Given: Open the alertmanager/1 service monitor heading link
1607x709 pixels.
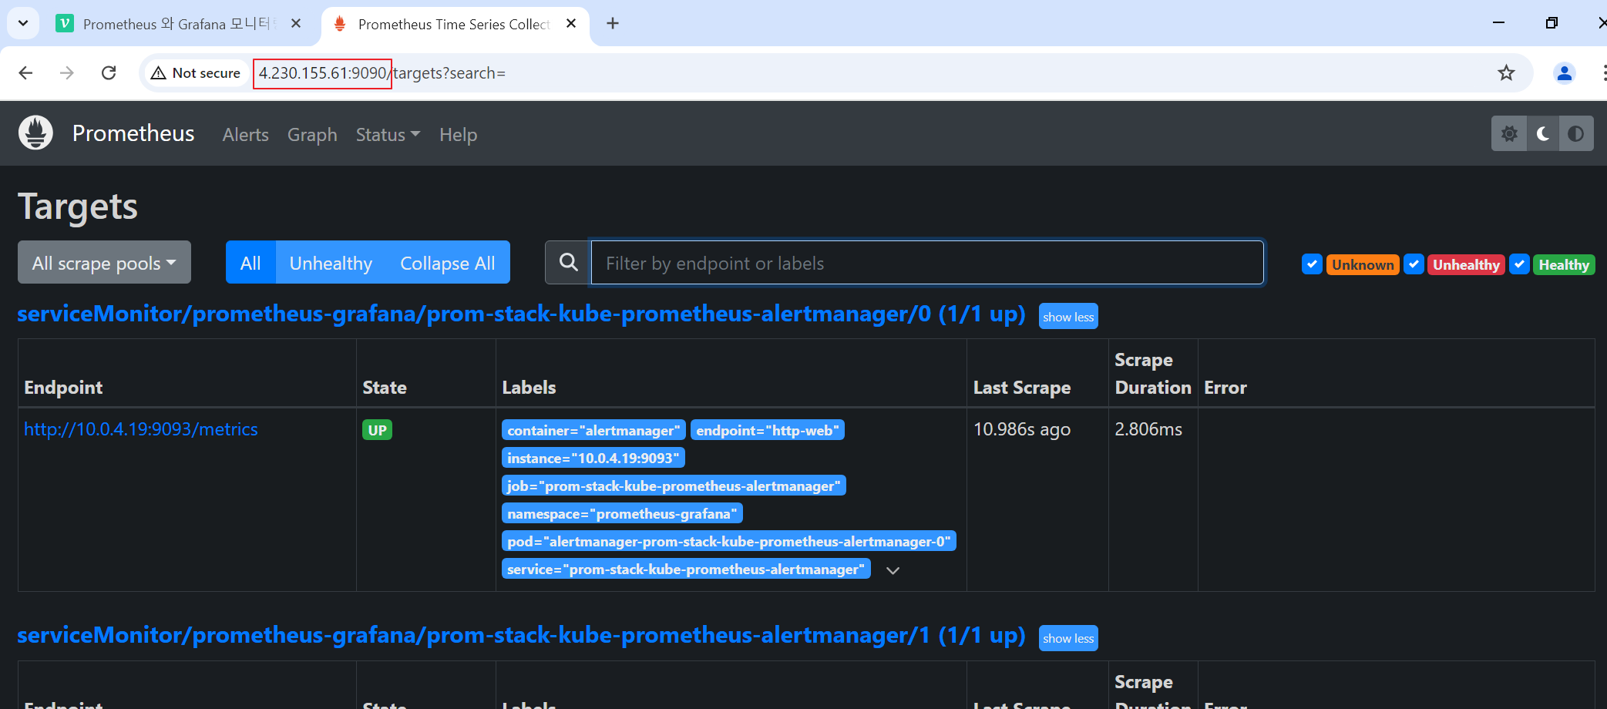Looking at the screenshot, I should tap(521, 635).
